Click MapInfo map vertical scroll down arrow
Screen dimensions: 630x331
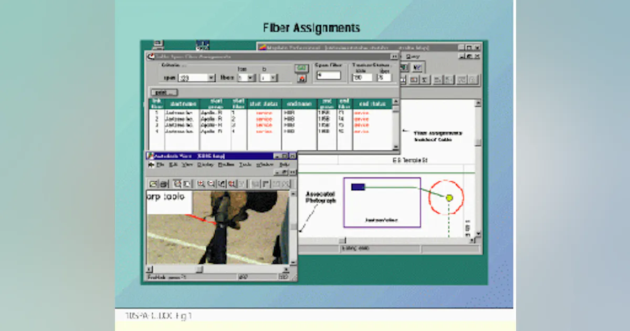[x=478, y=233]
